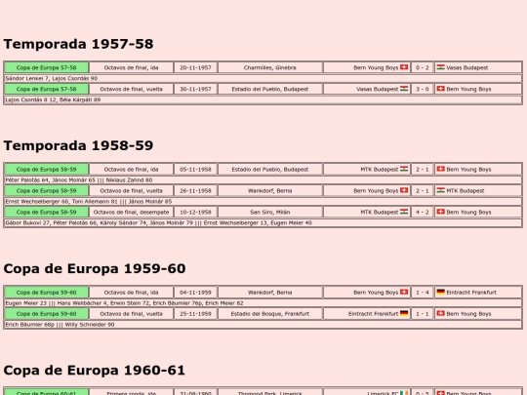Click Hungarian flag in the 30-11-1957 match row
The width and height of the screenshot is (527, 395).
click(404, 89)
